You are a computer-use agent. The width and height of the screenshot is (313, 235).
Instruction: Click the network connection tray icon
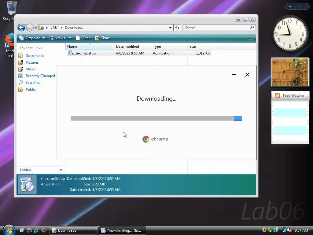(x=284, y=230)
